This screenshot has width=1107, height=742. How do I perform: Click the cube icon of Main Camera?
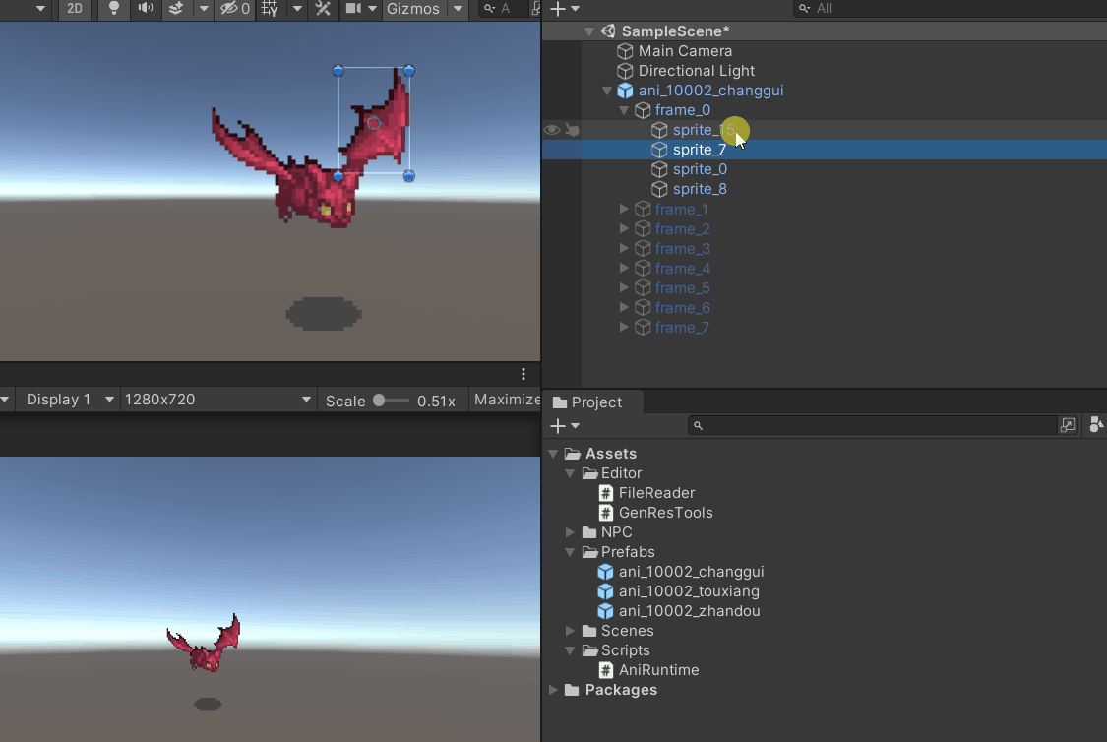click(625, 51)
